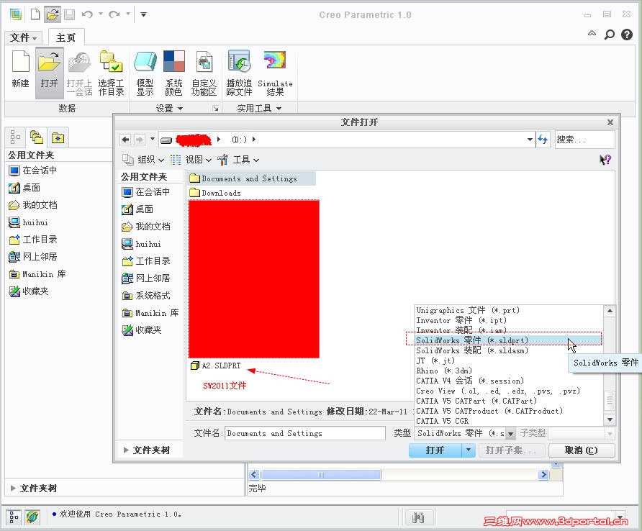642x531 pixels.
Task: Open the 文件 menu
Action: pyautogui.click(x=21, y=37)
